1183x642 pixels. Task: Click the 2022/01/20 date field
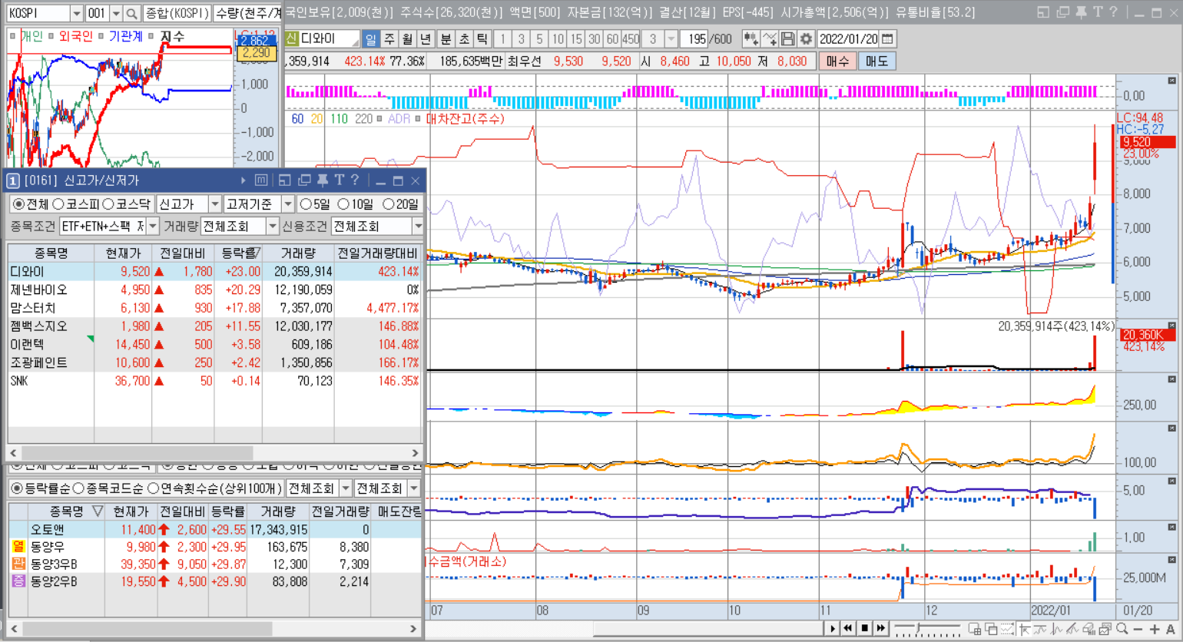848,39
